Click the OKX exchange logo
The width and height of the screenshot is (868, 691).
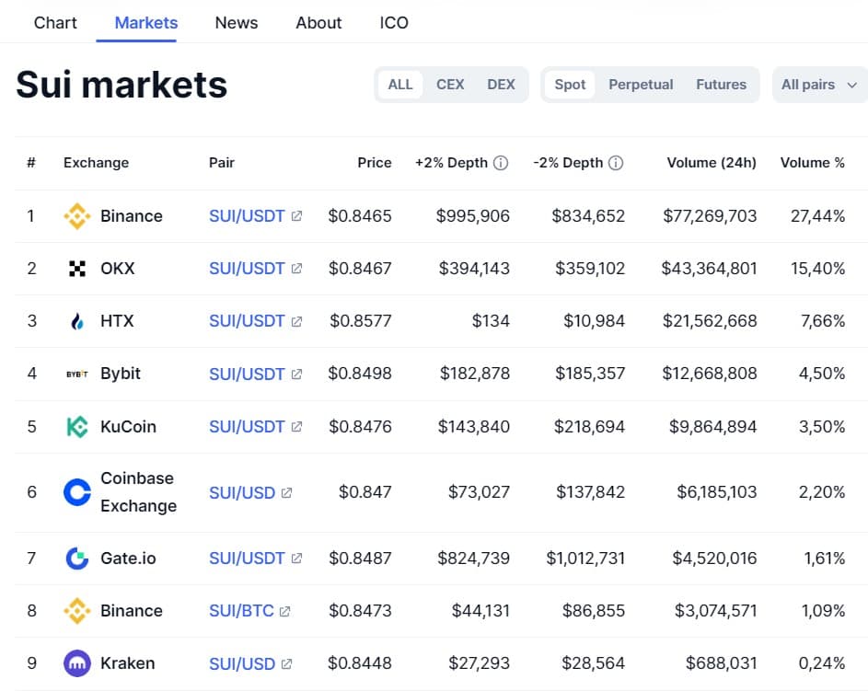(x=77, y=269)
